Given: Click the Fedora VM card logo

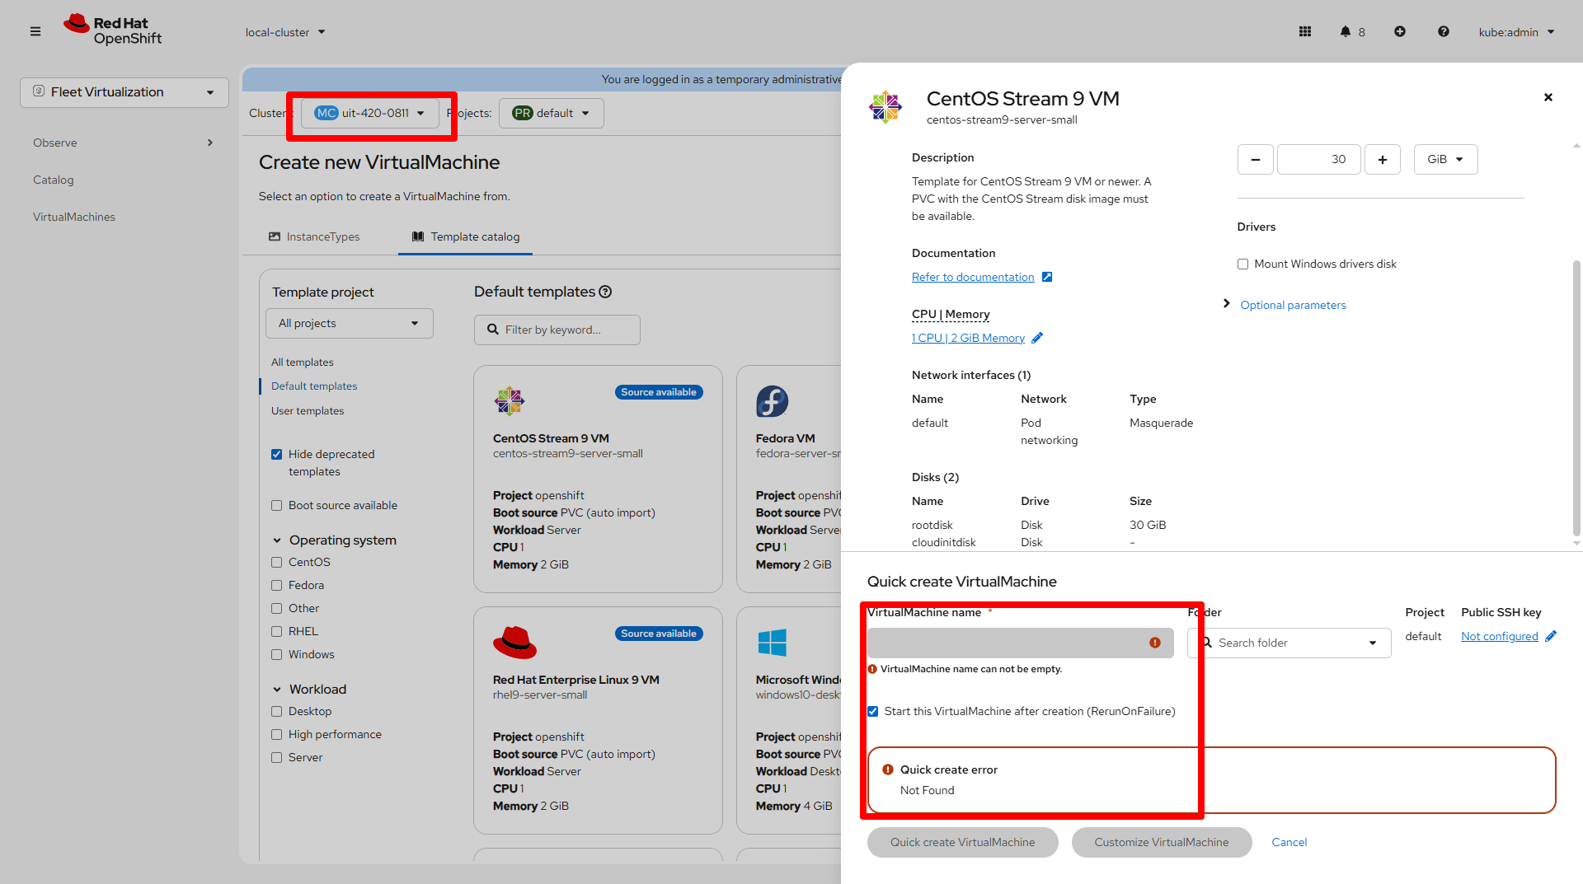Looking at the screenshot, I should [773, 401].
